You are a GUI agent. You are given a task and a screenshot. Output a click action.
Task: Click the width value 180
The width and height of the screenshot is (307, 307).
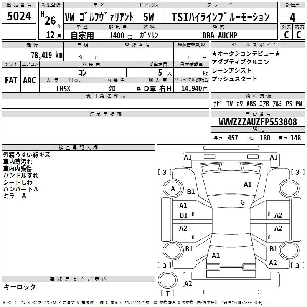click(x=265, y=138)
